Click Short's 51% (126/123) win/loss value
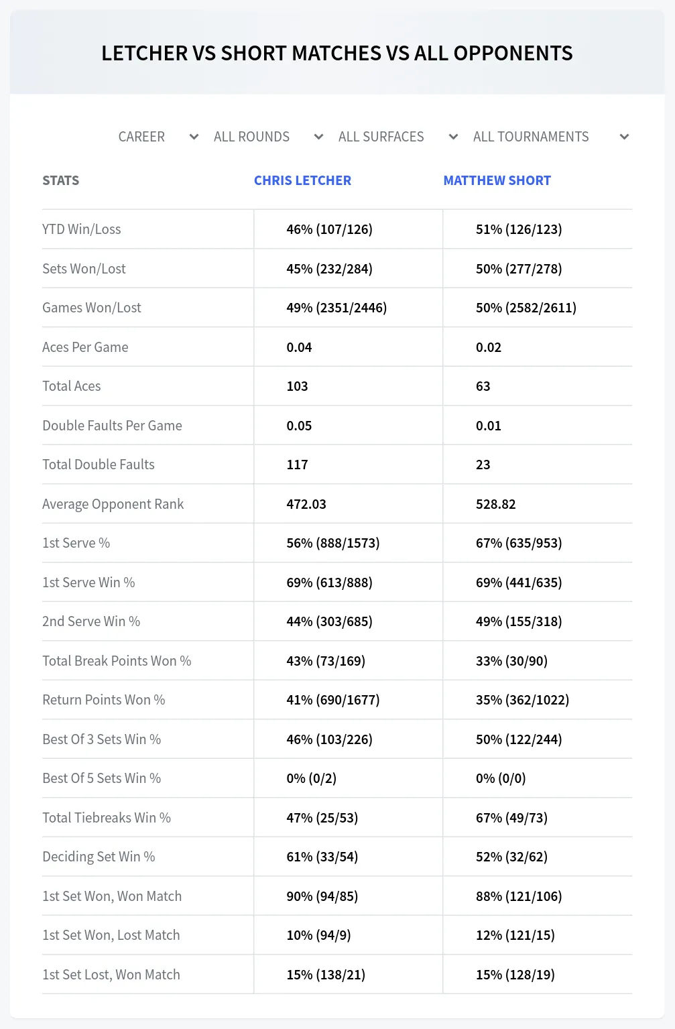 tap(519, 229)
